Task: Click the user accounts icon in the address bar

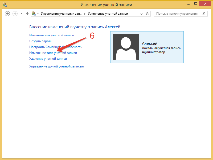Action: coord(34,14)
